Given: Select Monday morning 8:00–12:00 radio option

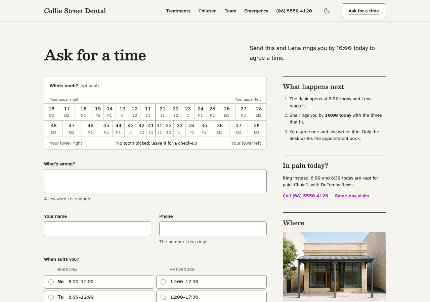Looking at the screenshot, I should click(x=99, y=282).
